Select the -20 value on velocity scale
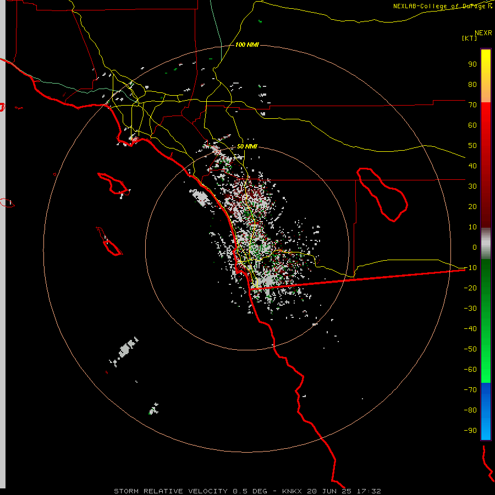Viewport: 495px width, 495px height. coord(470,288)
